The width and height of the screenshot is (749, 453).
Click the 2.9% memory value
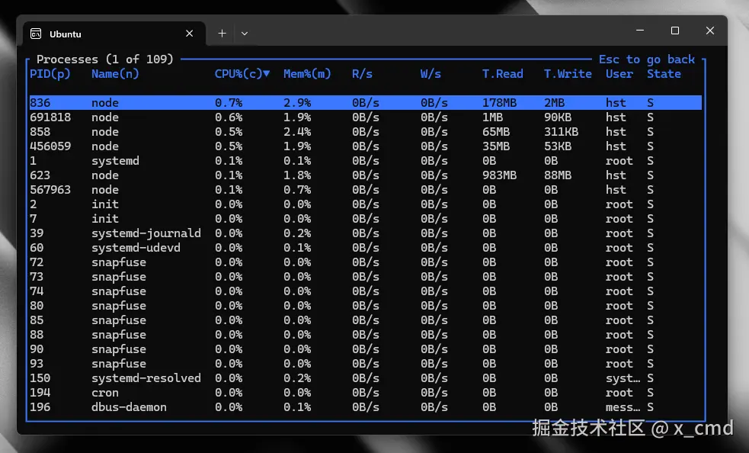(x=297, y=103)
